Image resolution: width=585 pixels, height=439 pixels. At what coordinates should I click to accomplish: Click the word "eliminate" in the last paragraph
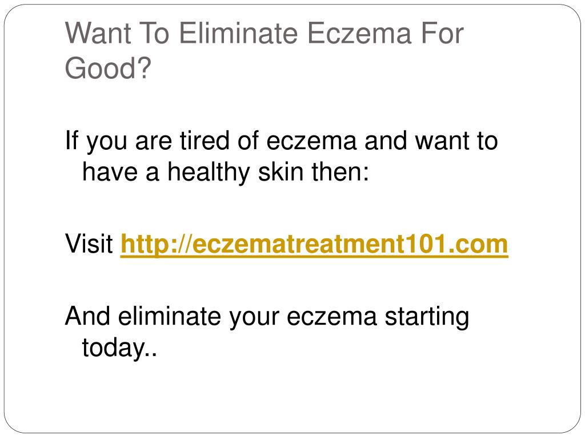170,316
